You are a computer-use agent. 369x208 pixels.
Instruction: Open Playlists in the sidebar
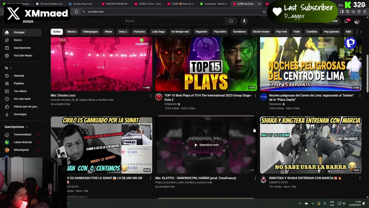point(22,83)
